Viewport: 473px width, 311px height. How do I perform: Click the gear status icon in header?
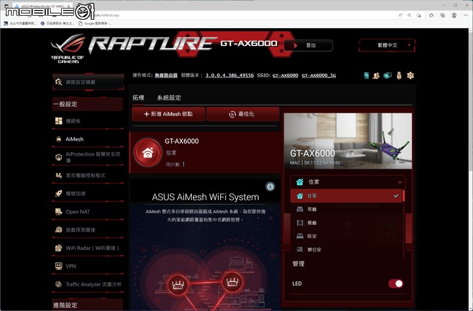(410, 75)
